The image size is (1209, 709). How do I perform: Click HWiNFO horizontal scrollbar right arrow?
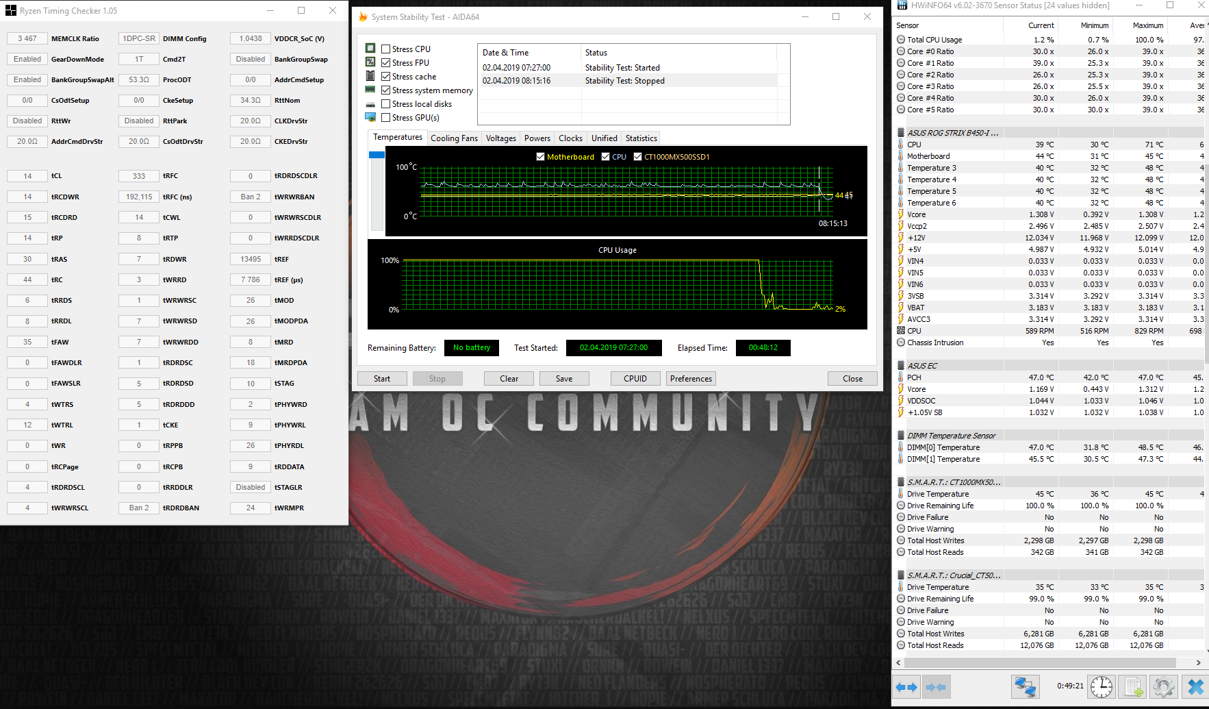point(1198,662)
